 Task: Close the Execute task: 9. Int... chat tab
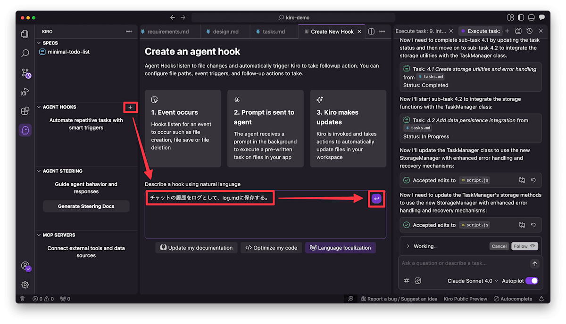point(451,31)
